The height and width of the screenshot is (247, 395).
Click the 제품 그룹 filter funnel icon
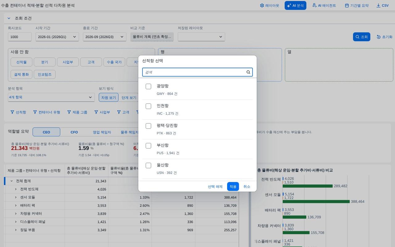(69, 112)
